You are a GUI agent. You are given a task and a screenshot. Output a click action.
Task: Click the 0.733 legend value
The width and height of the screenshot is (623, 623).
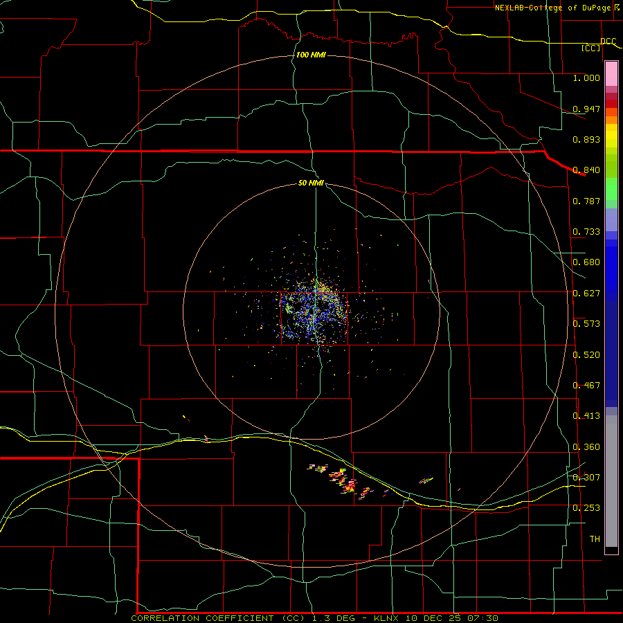(x=586, y=232)
